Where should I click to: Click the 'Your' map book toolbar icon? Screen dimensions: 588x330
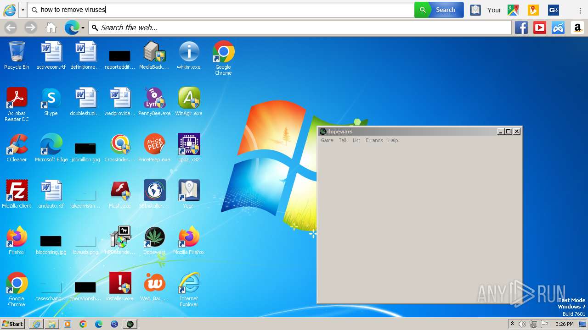click(x=475, y=10)
